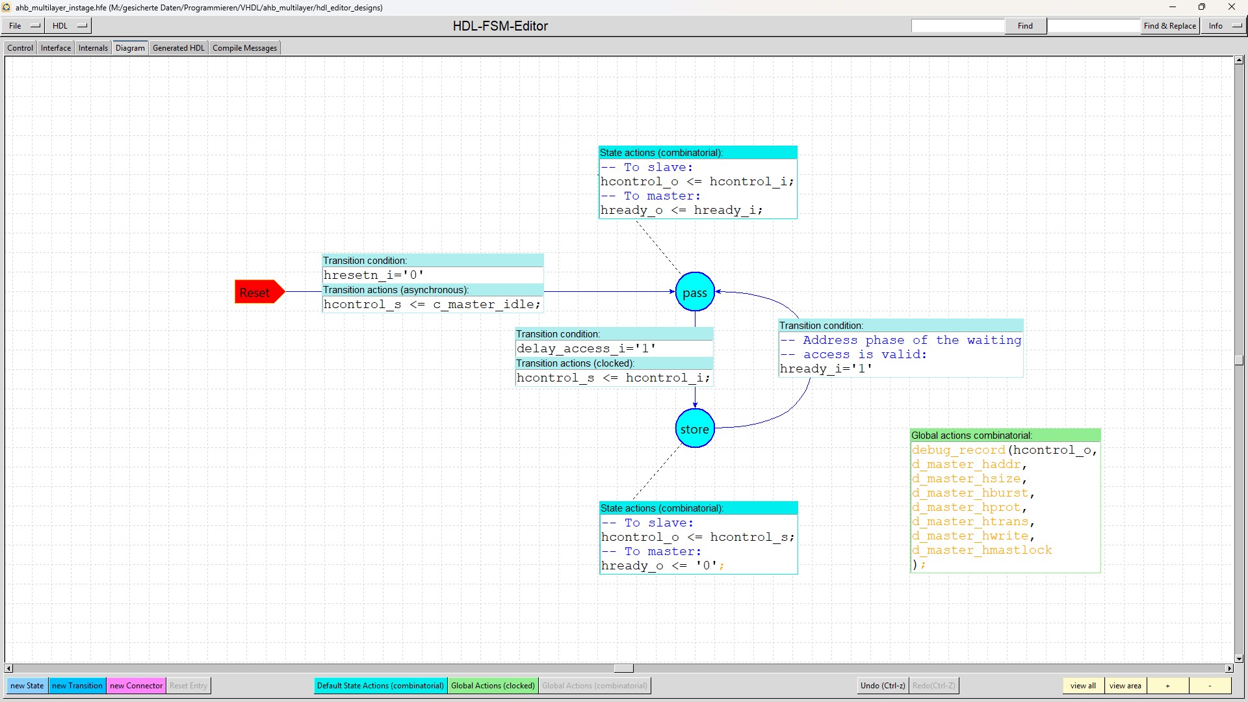Click the vertical scrollbar up arrow
Screen dimensions: 1248x702
1239,60
